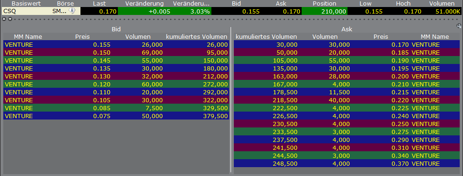Click the +0.005 Veränderung value
463x176 pixels.
(160, 12)
